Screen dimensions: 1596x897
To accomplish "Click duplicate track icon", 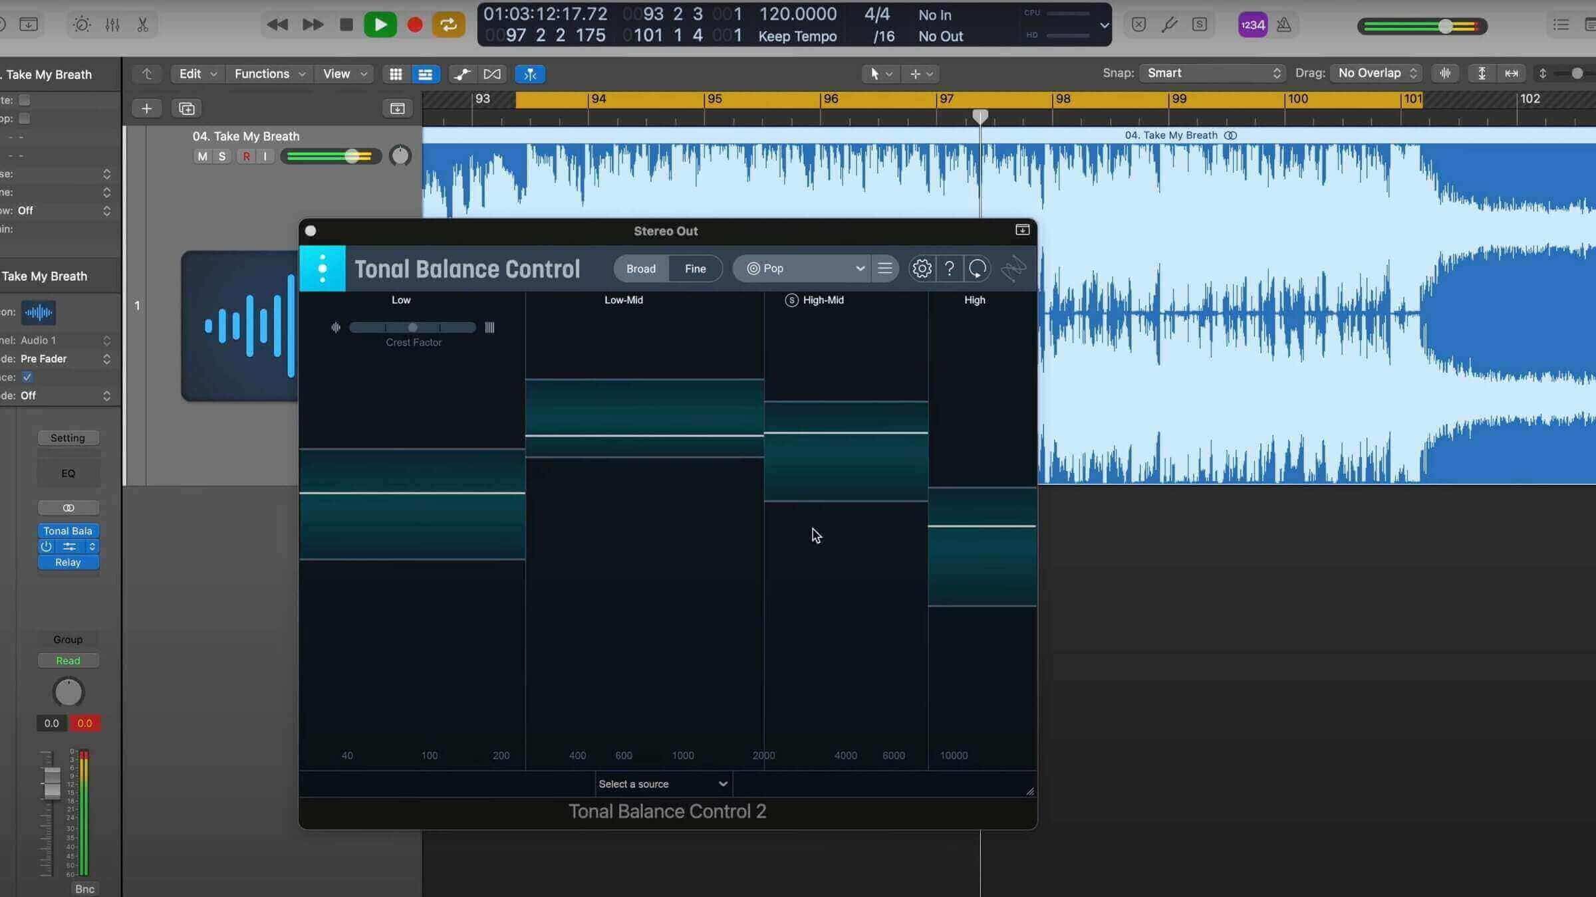I will 187,108.
